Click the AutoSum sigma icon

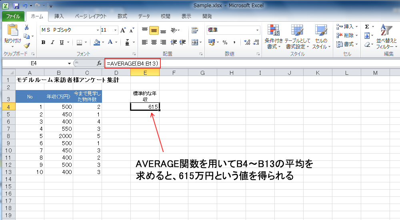tap(367, 26)
